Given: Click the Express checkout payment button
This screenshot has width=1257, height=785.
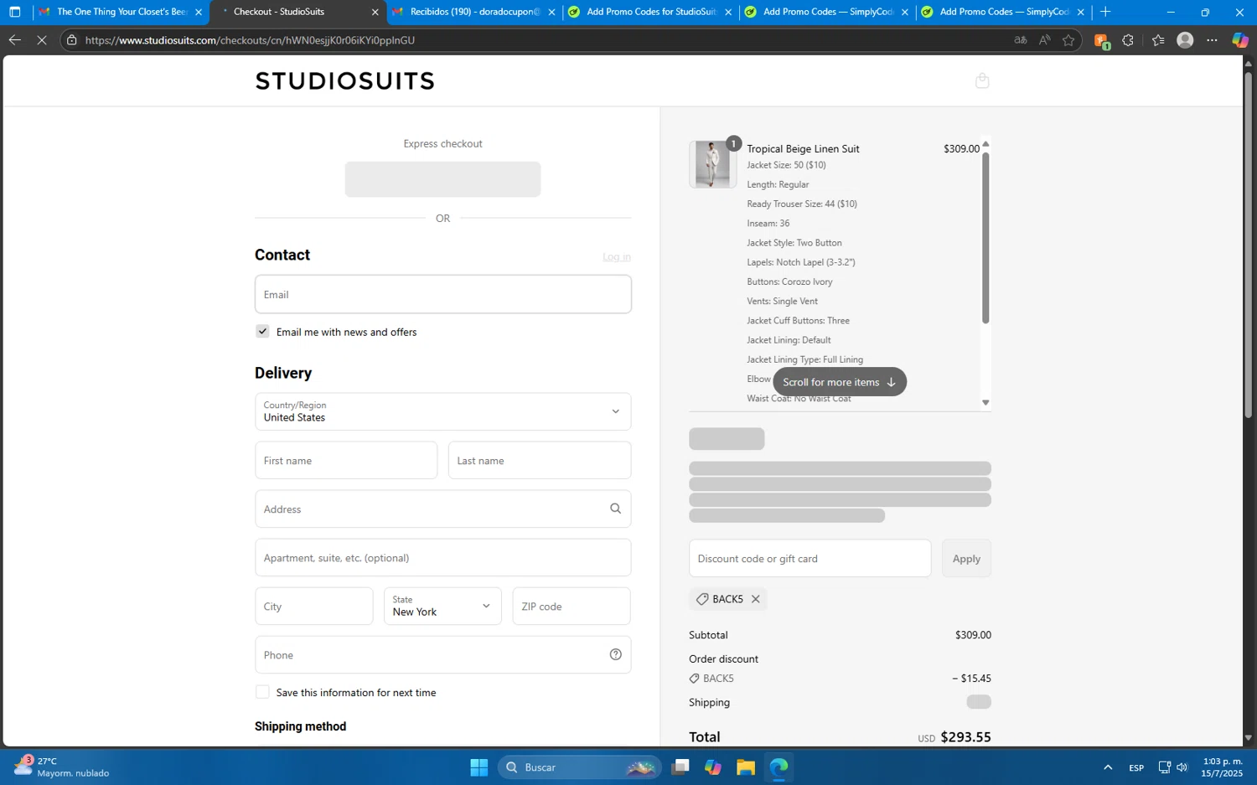Looking at the screenshot, I should [x=442, y=179].
